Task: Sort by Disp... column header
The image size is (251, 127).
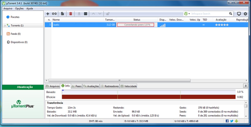Action: [163, 20]
